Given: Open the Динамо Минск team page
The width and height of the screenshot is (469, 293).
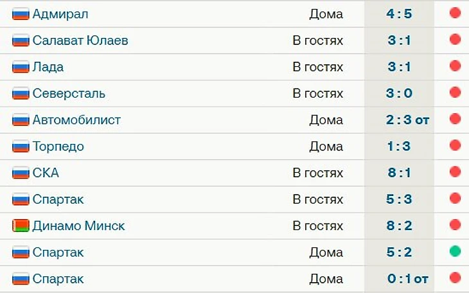Looking at the screenshot, I should pyautogui.click(x=78, y=226).
